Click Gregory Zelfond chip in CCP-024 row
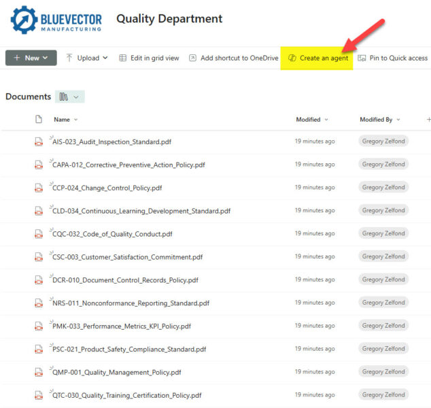Viewport: 431px width, 408px height. pos(383,187)
